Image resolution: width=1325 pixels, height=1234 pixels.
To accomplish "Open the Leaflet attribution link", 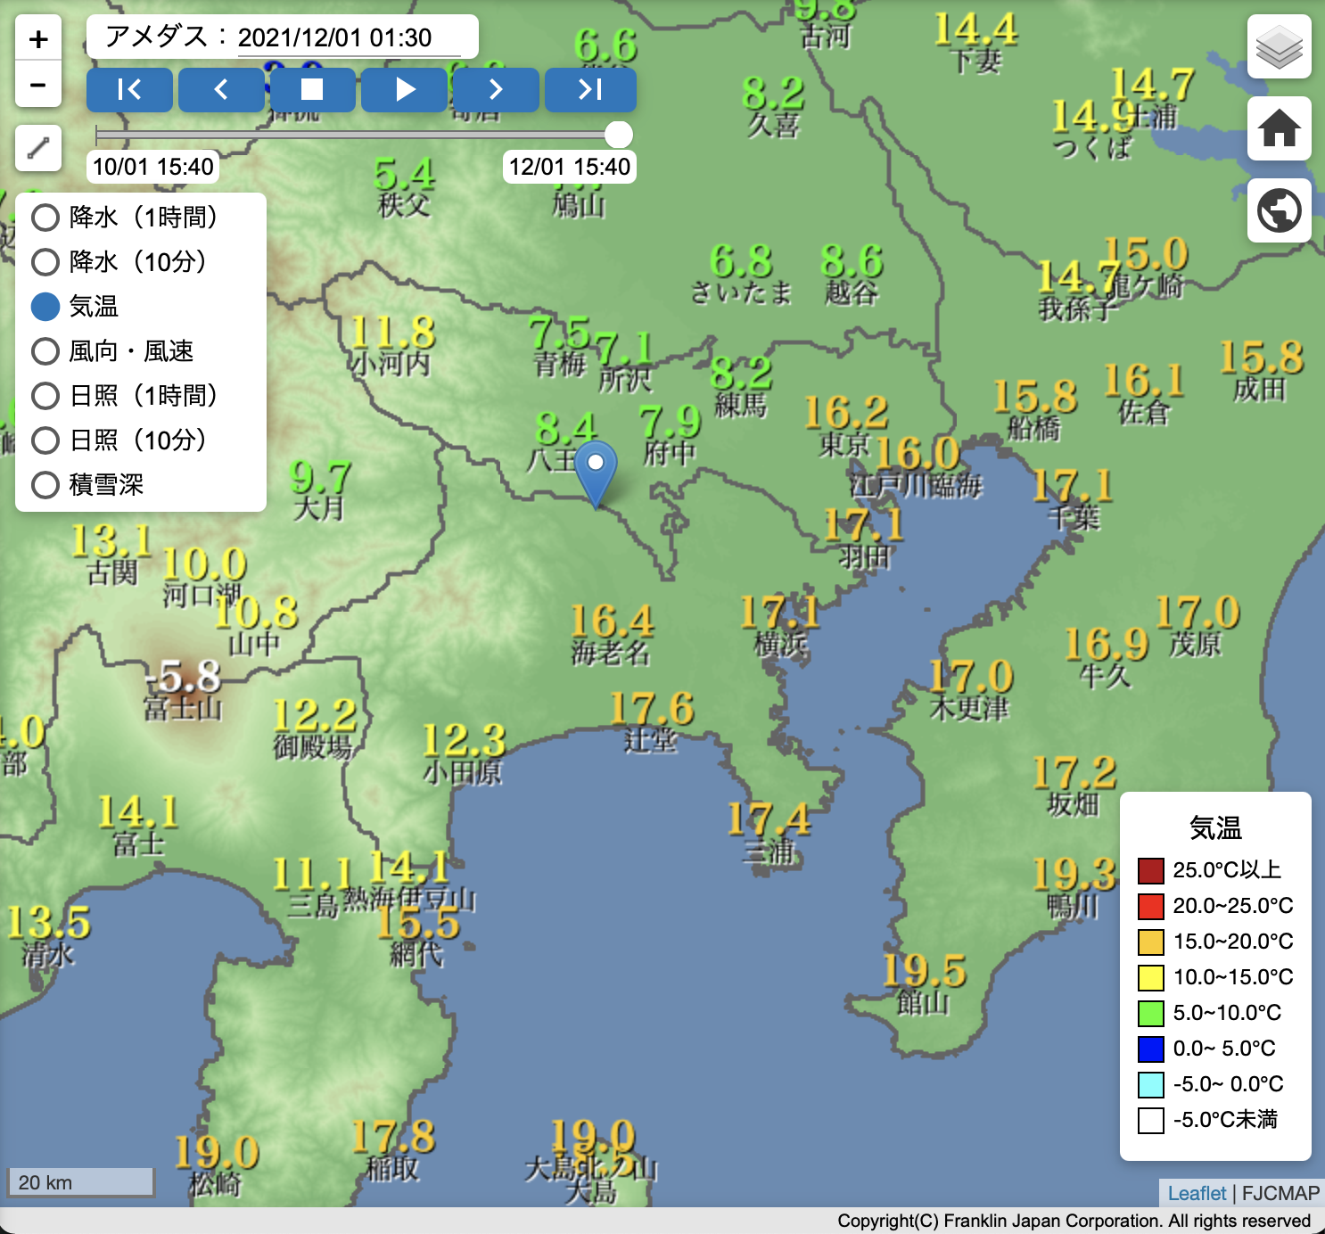I will tap(1197, 1193).
